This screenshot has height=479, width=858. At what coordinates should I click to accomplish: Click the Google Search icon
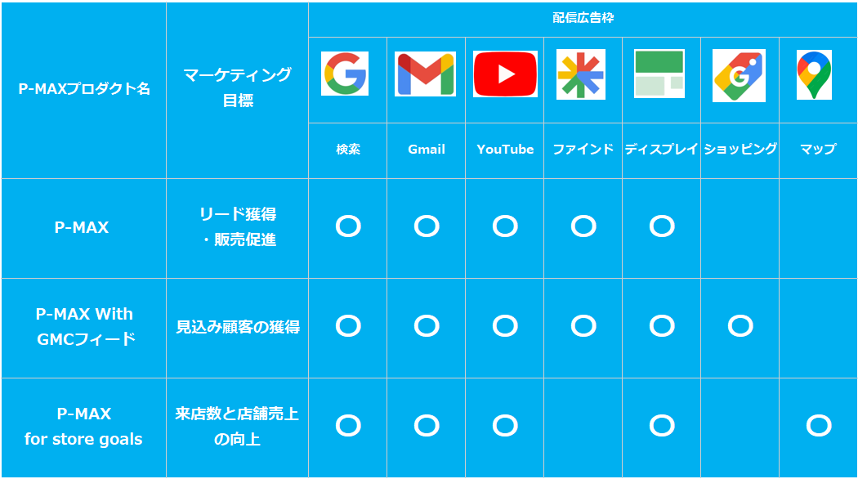[345, 74]
